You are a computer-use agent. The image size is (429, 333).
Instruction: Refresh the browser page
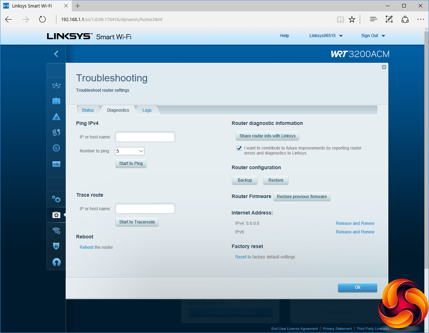point(42,19)
